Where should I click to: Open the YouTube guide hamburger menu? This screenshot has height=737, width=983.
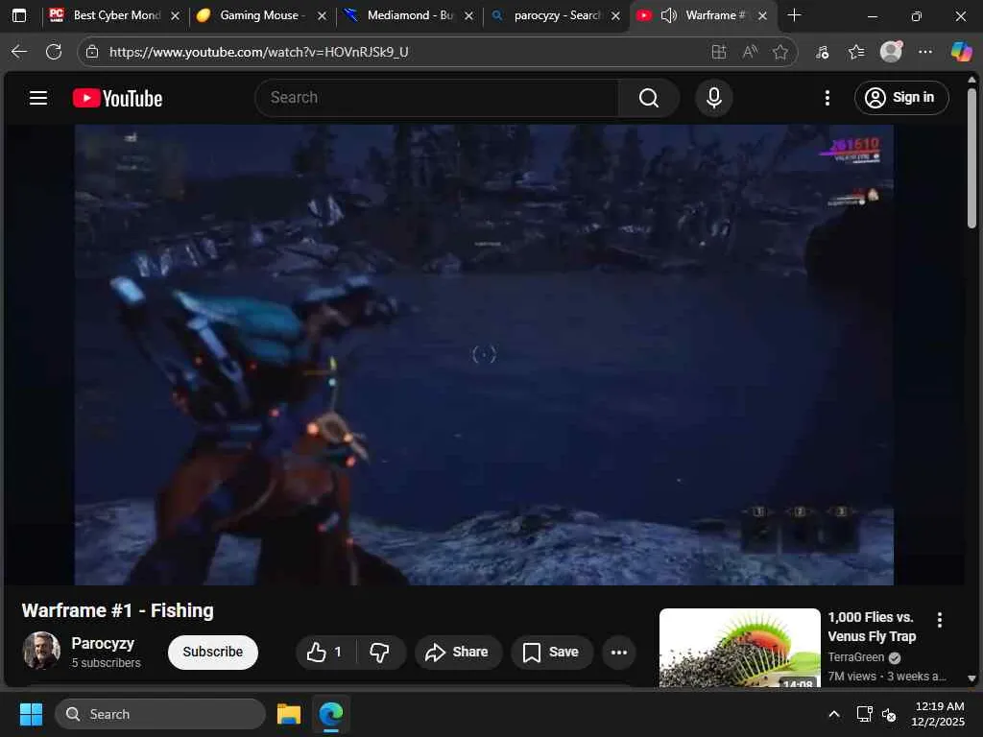[x=38, y=98]
